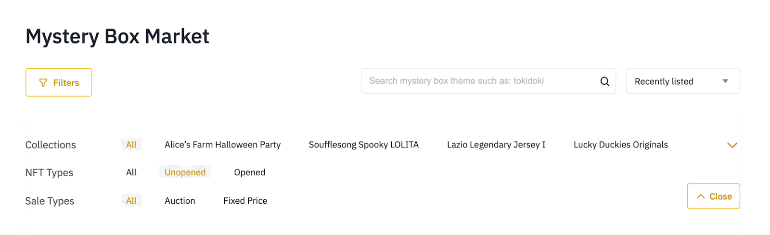Filter Sale Types by Fixed Price
This screenshot has height=235, width=770.
pyautogui.click(x=245, y=201)
